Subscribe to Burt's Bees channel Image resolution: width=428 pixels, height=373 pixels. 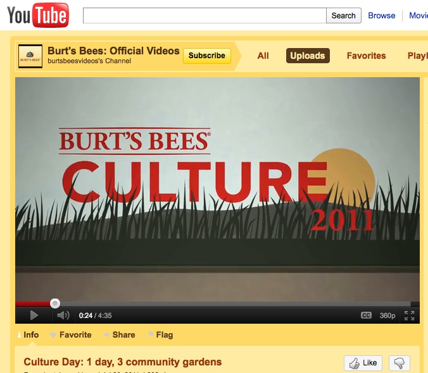coord(207,56)
